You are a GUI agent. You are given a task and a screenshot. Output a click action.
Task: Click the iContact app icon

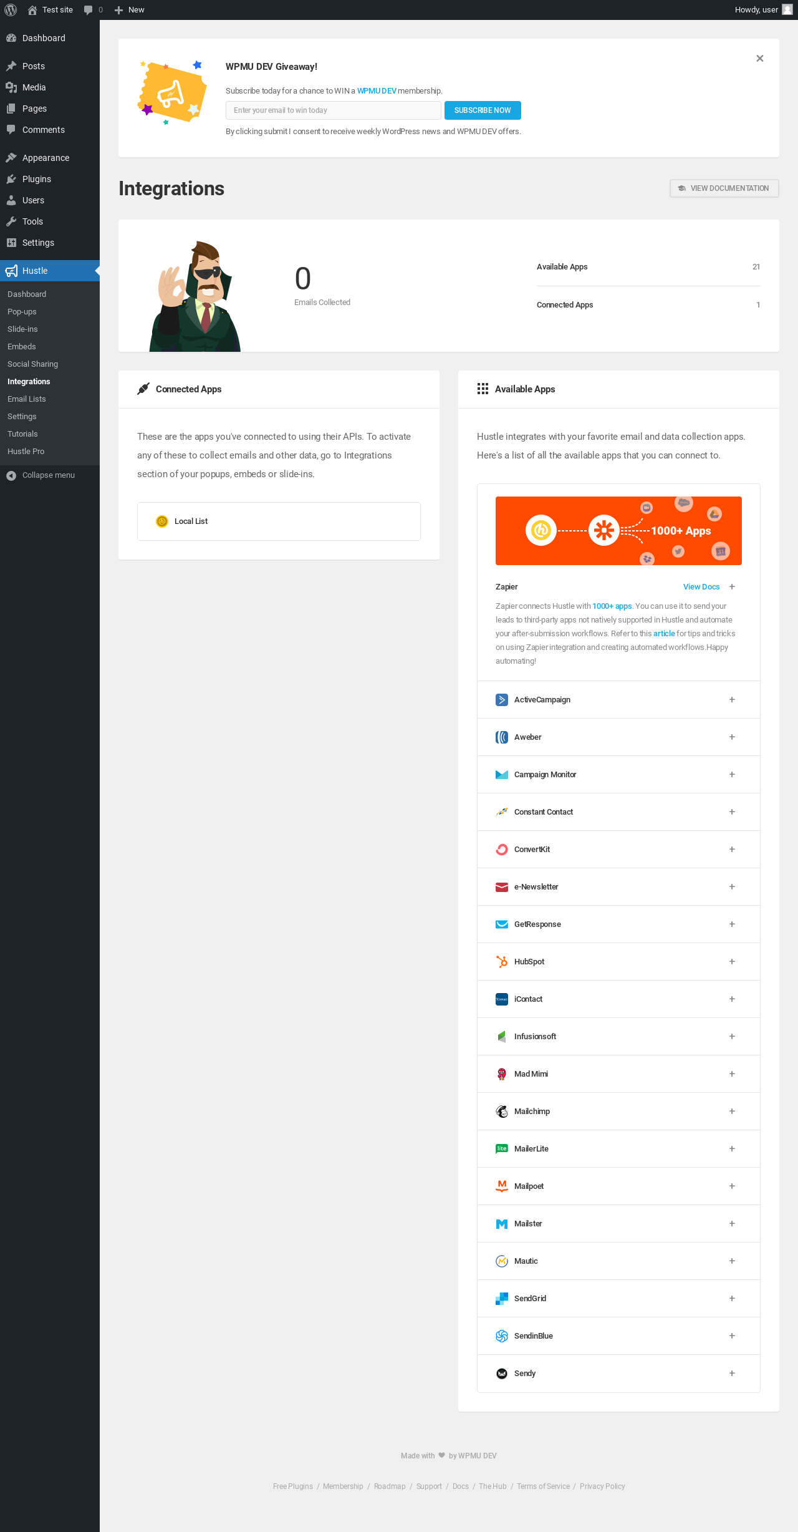(x=502, y=999)
